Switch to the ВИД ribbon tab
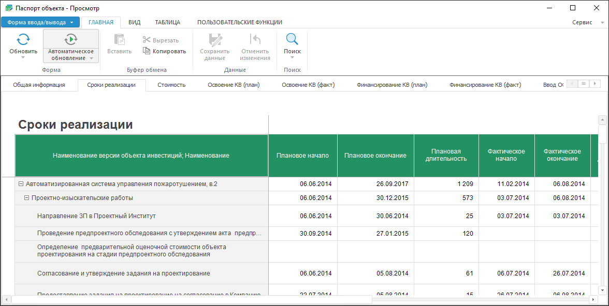This screenshot has height=306, width=609. coord(134,22)
